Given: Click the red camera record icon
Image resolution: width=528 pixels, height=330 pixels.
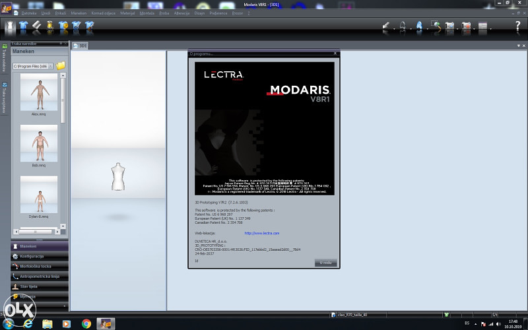Looking at the screenshot, I should point(466,27).
